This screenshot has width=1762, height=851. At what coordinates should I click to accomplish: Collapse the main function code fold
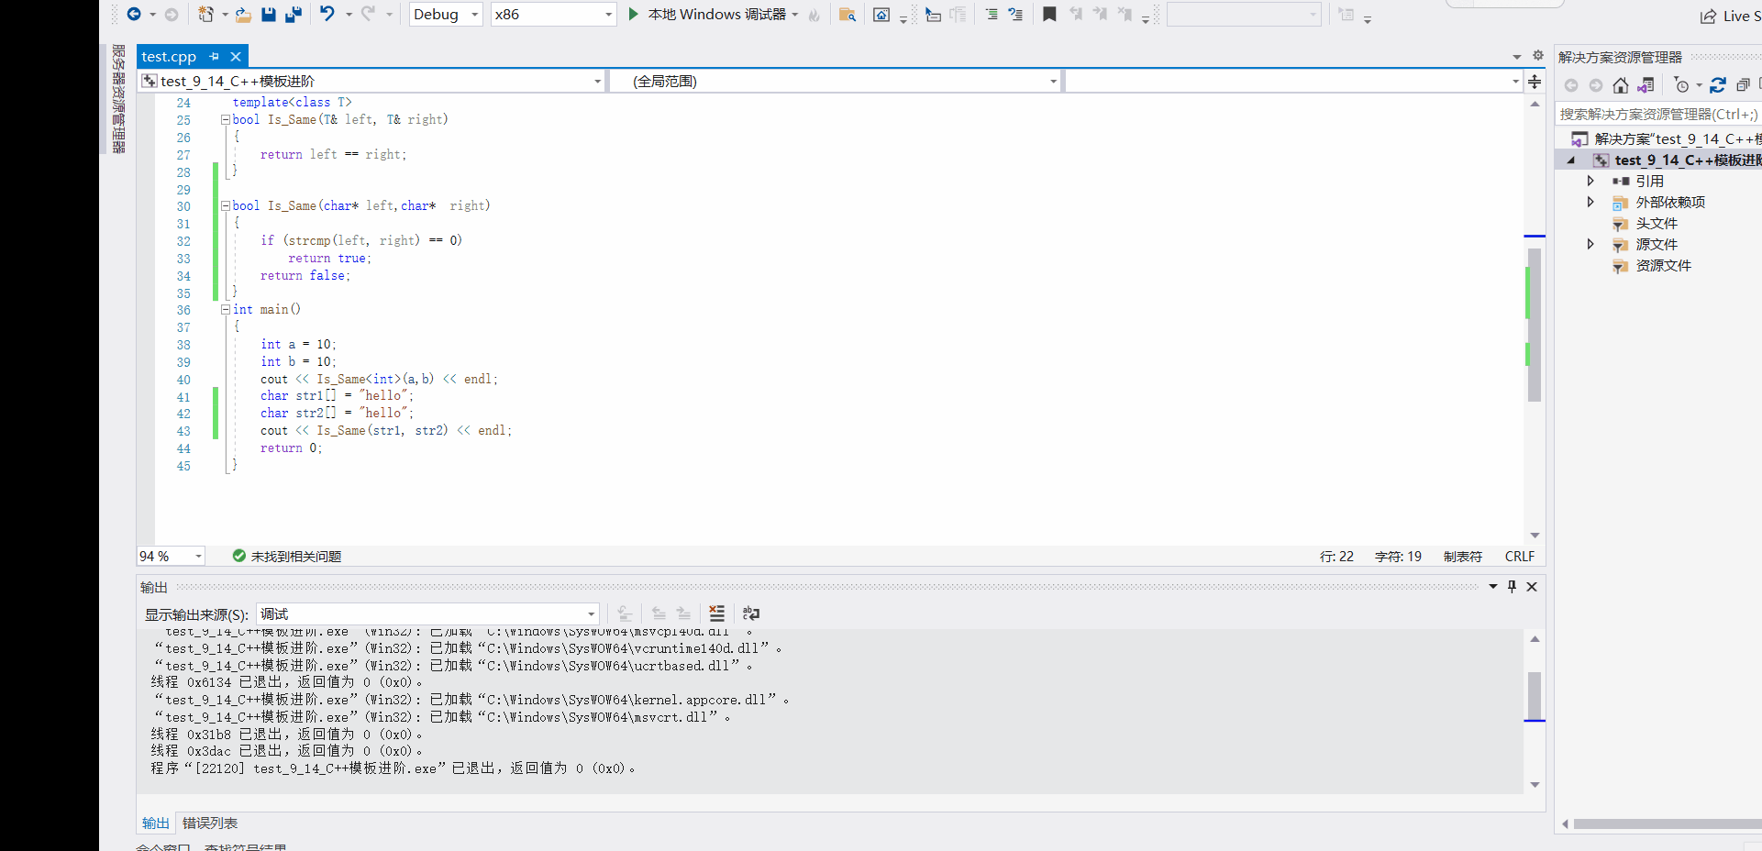[x=225, y=310]
